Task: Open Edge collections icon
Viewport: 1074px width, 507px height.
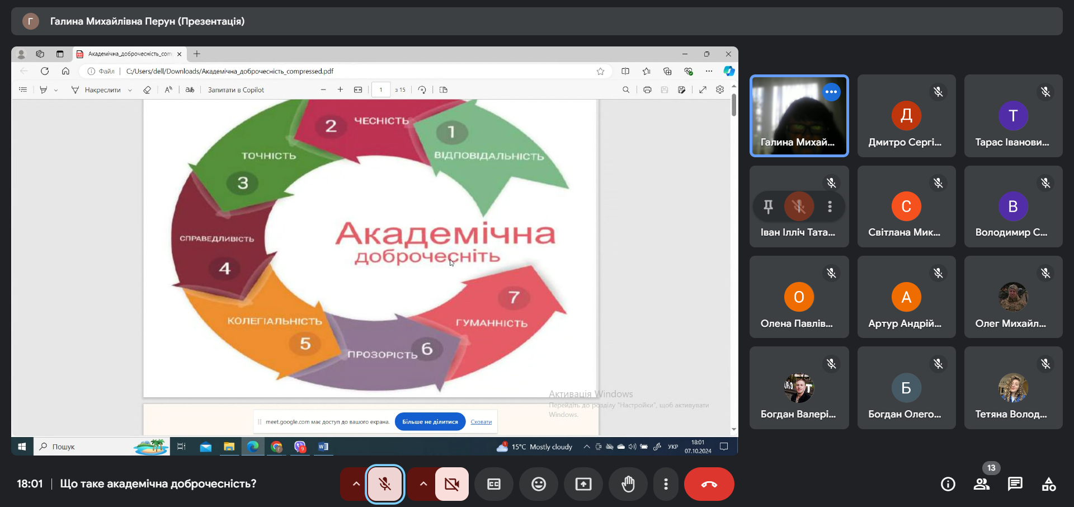Action: click(667, 71)
